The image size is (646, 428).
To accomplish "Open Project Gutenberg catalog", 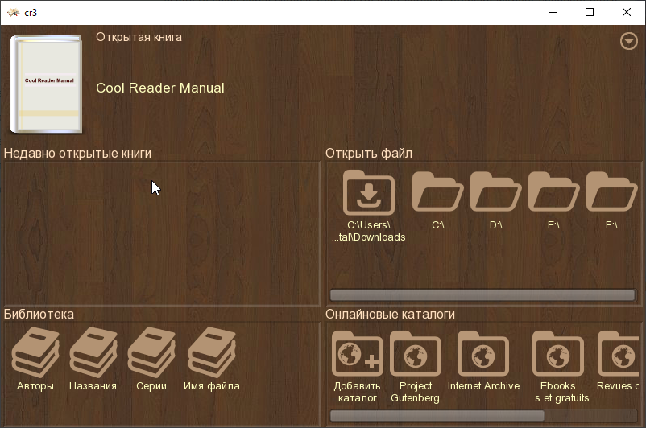I will tap(416, 353).
